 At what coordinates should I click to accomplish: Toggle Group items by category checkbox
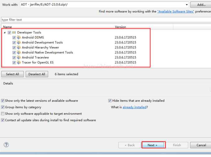pos(2,107)
